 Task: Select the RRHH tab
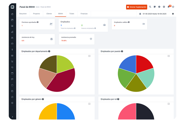pos(61,14)
